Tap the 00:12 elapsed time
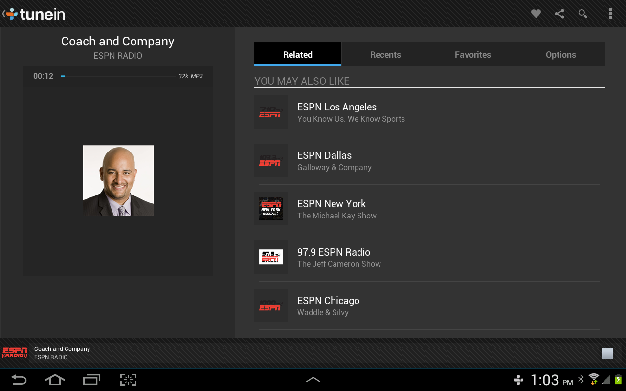The height and width of the screenshot is (391, 626). coord(43,76)
